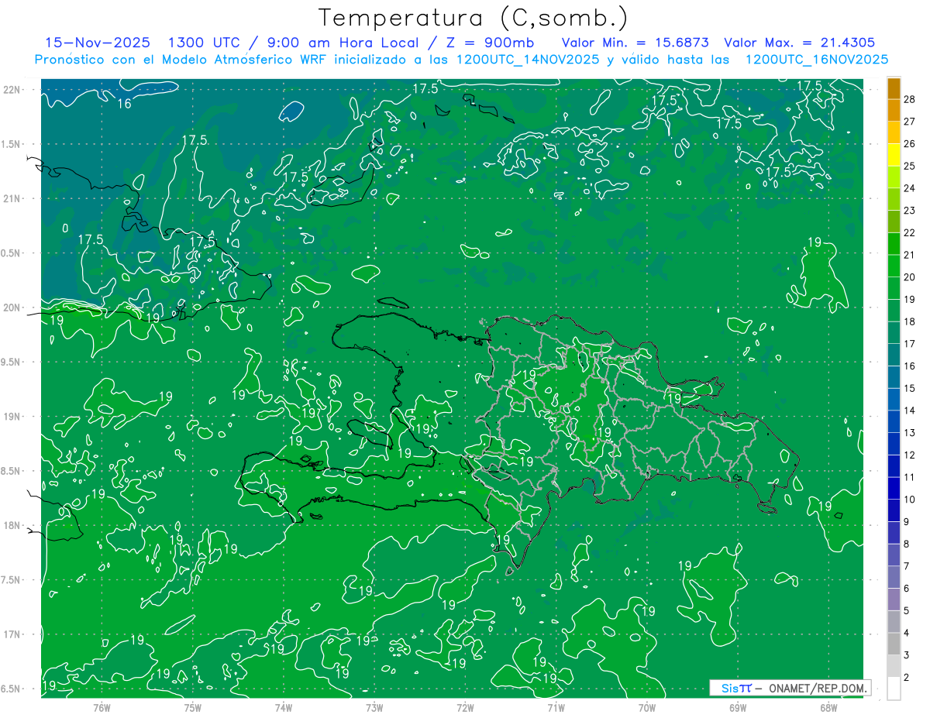Click the white bottom swatch below legend value 2
The image size is (930, 718).
point(894,689)
